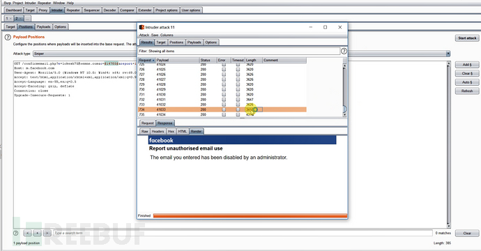481x251 pixels.
Task: Open Columns menu in attack window
Action: tap(167, 35)
